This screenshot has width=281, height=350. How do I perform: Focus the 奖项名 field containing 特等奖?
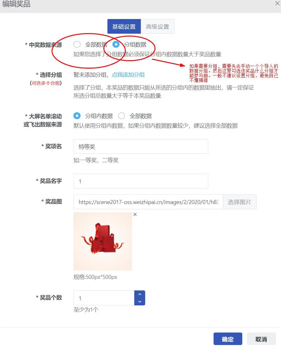pyautogui.click(x=141, y=147)
